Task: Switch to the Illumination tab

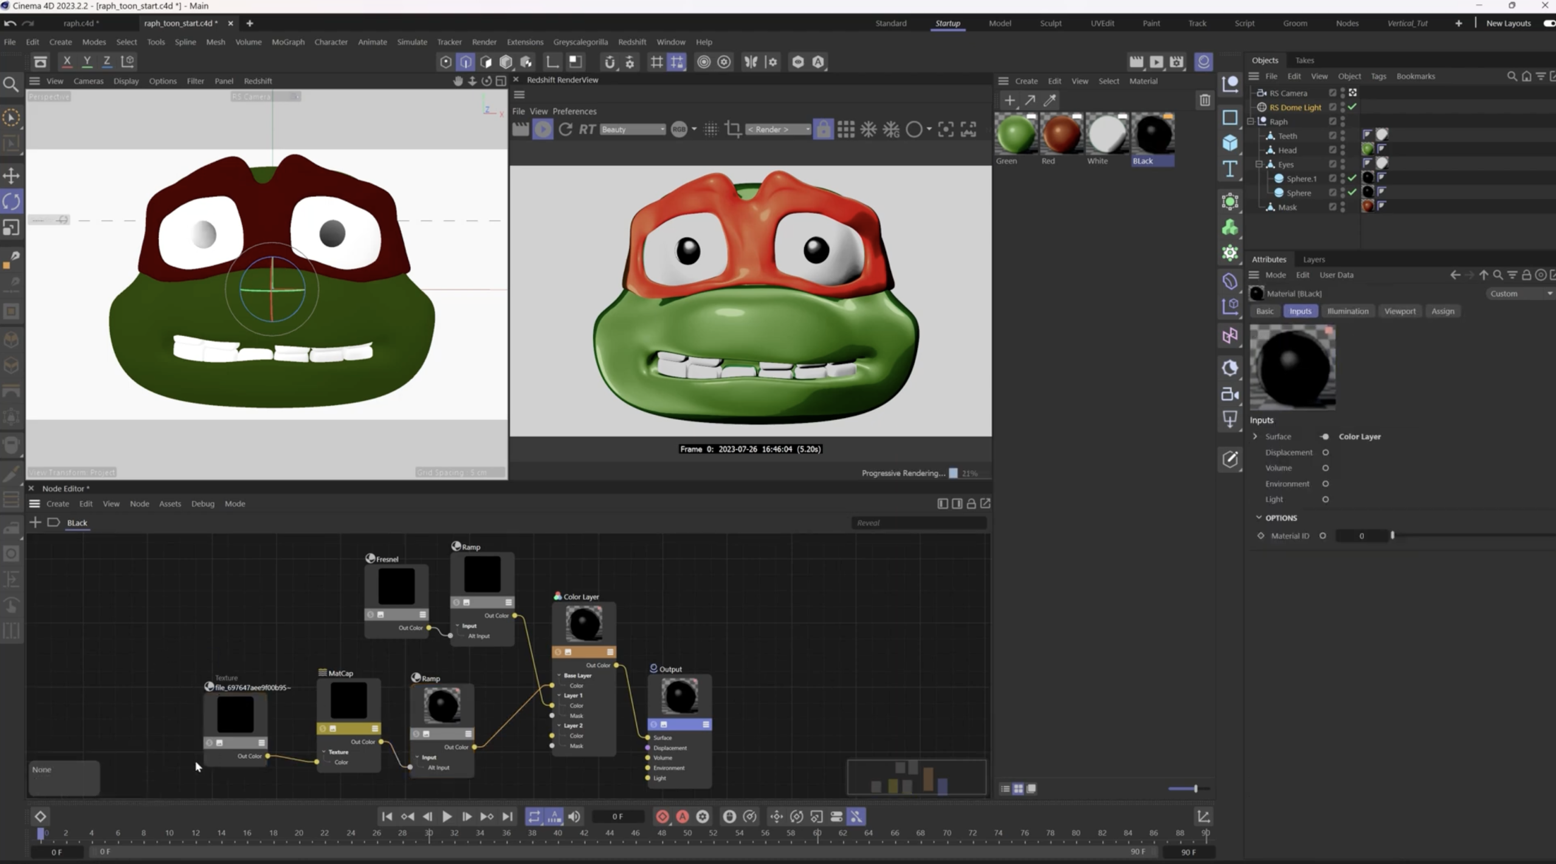Action: (x=1348, y=311)
